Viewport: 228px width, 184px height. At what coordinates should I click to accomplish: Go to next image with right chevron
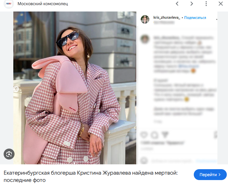pyautogui.click(x=192, y=4)
